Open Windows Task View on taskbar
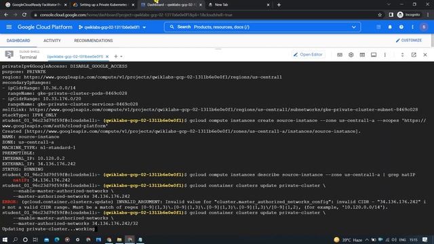The width and height of the screenshot is (434, 244). click(x=35, y=239)
